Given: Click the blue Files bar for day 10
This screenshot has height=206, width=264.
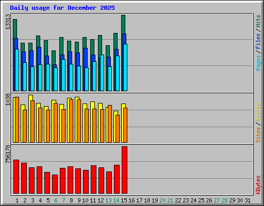Looking at the screenshot, I should tap(86, 58).
